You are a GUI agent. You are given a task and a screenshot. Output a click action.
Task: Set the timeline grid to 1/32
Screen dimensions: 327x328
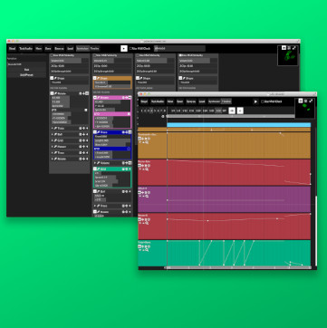[219, 111]
